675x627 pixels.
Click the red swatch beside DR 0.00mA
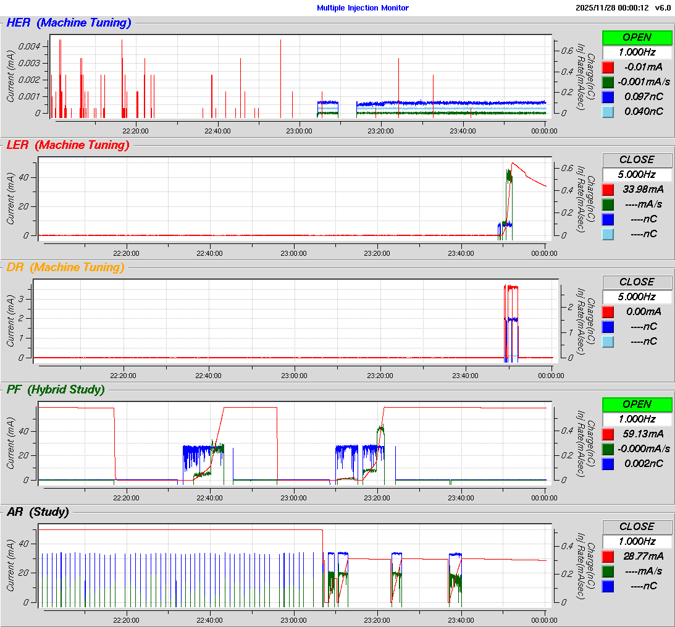[x=608, y=311]
